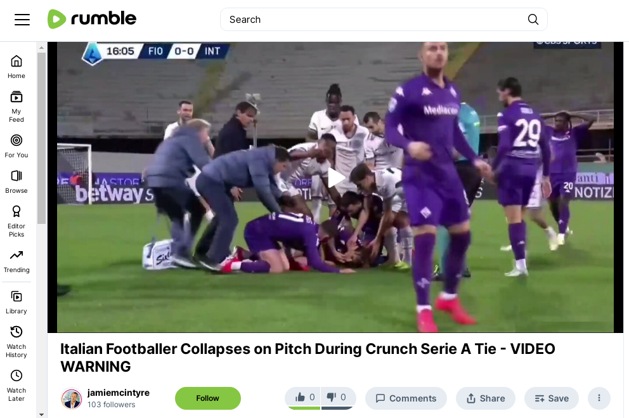
Task: Open the three-dot more options menu
Action: pos(599,398)
